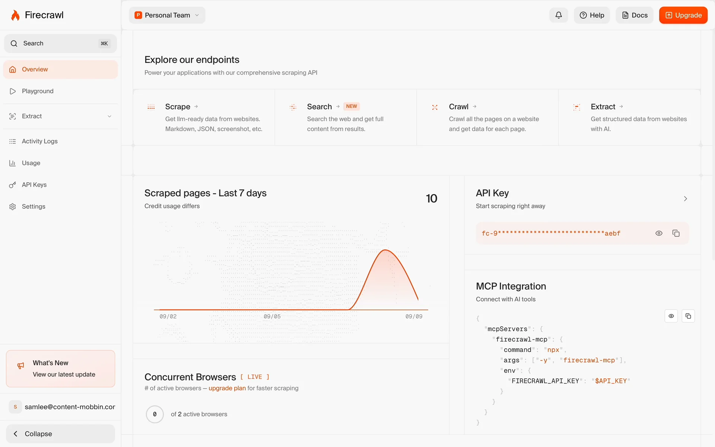Screen dimensions: 715x447
Task: Click the sidebar Search field
Action: pyautogui.click(x=60, y=44)
